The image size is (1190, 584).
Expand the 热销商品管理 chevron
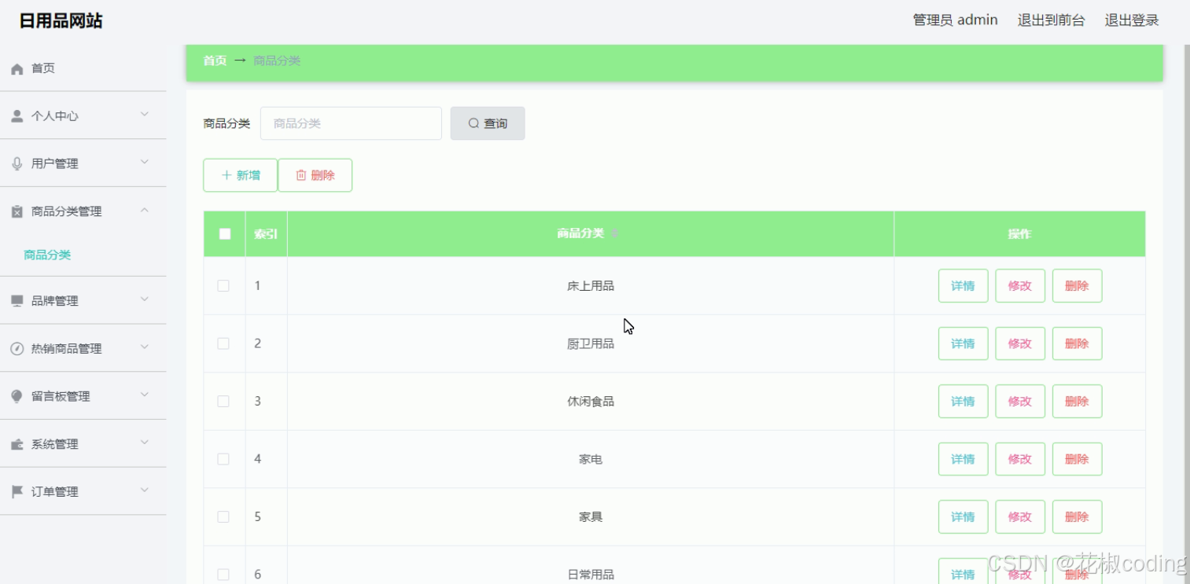[x=145, y=347]
